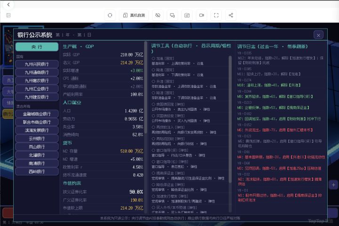Click the refresh preview icon

pos(110,16)
